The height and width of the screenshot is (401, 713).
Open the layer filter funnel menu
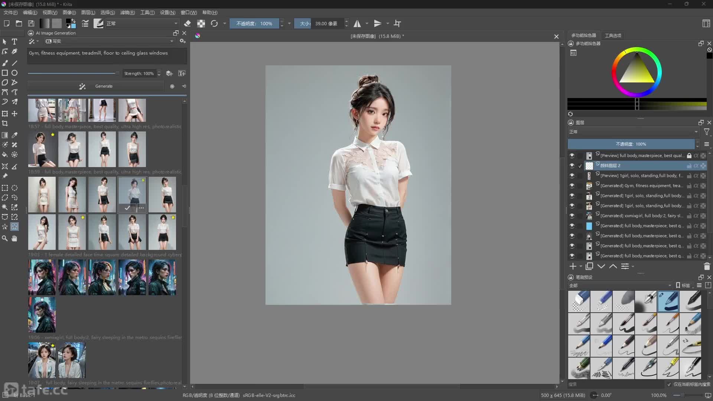coord(707,132)
